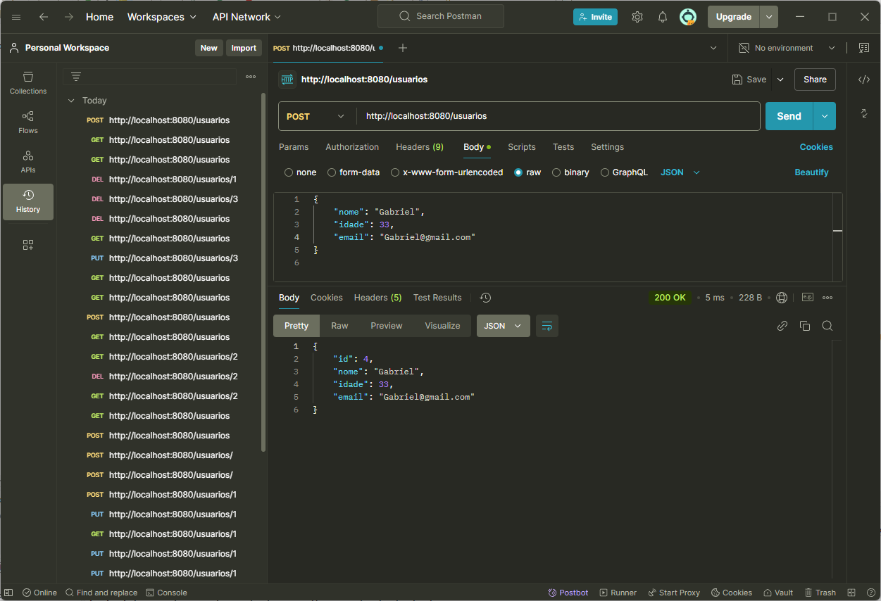Open the POST method dropdown

(x=315, y=117)
